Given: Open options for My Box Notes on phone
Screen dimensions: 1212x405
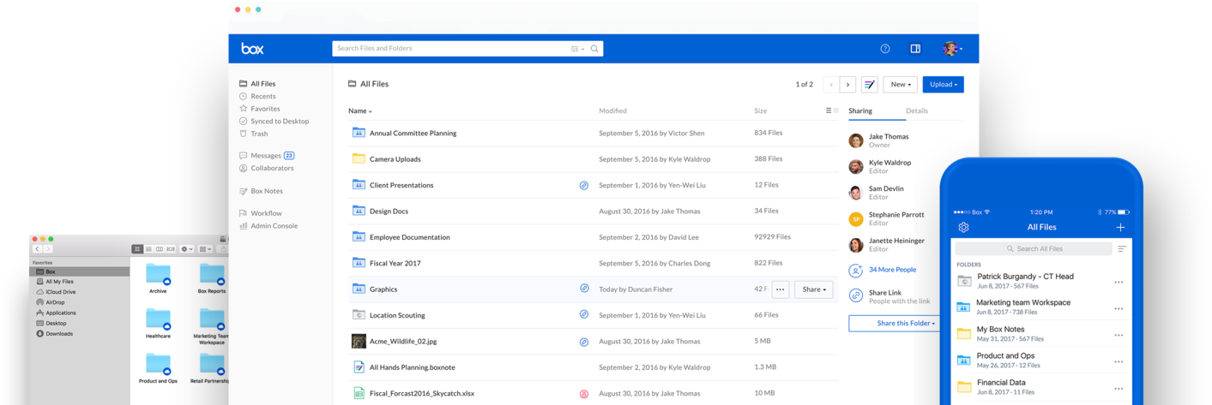Looking at the screenshot, I should tap(1119, 336).
